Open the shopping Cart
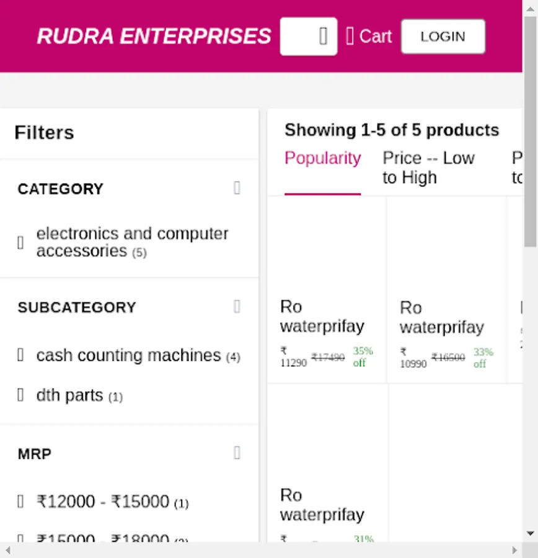 pos(369,37)
